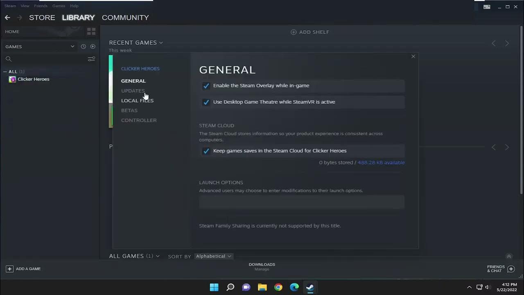Click the Clicker Heroes game icon
The height and width of the screenshot is (295, 524).
pos(13,79)
